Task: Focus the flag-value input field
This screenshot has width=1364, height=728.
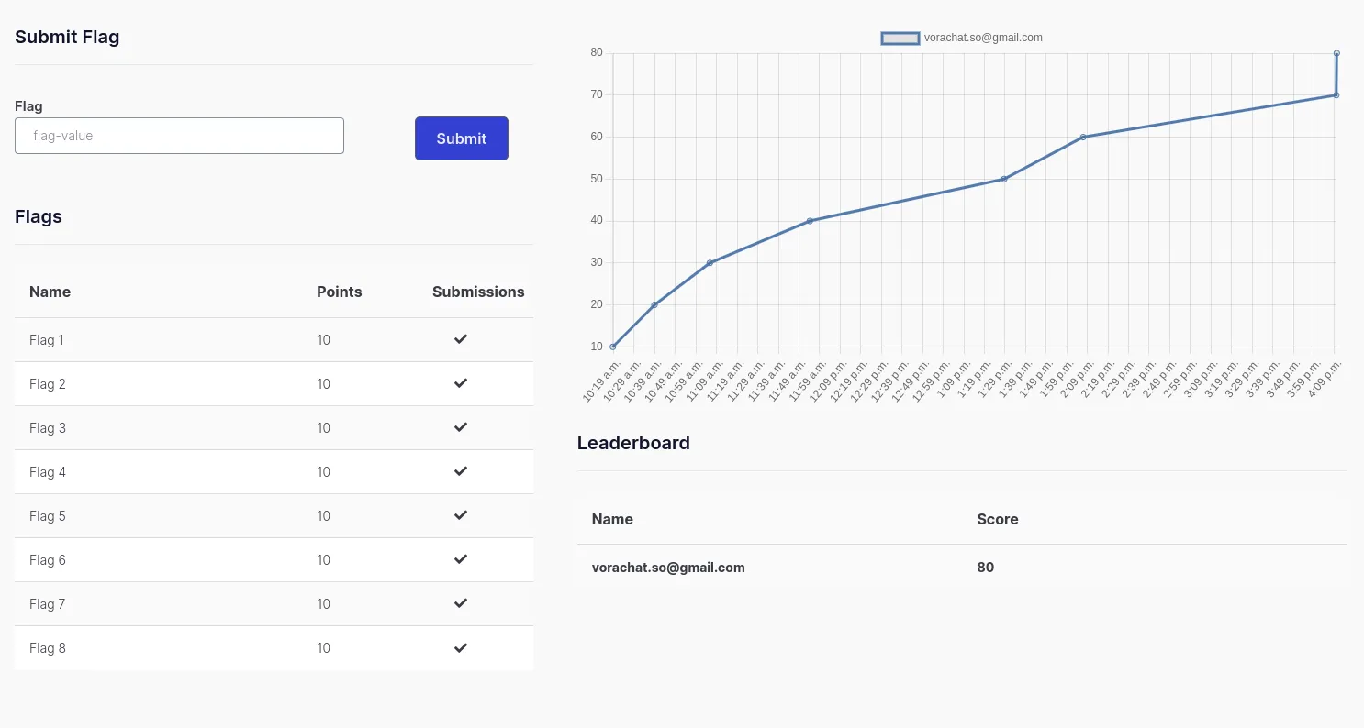Action: (x=179, y=136)
